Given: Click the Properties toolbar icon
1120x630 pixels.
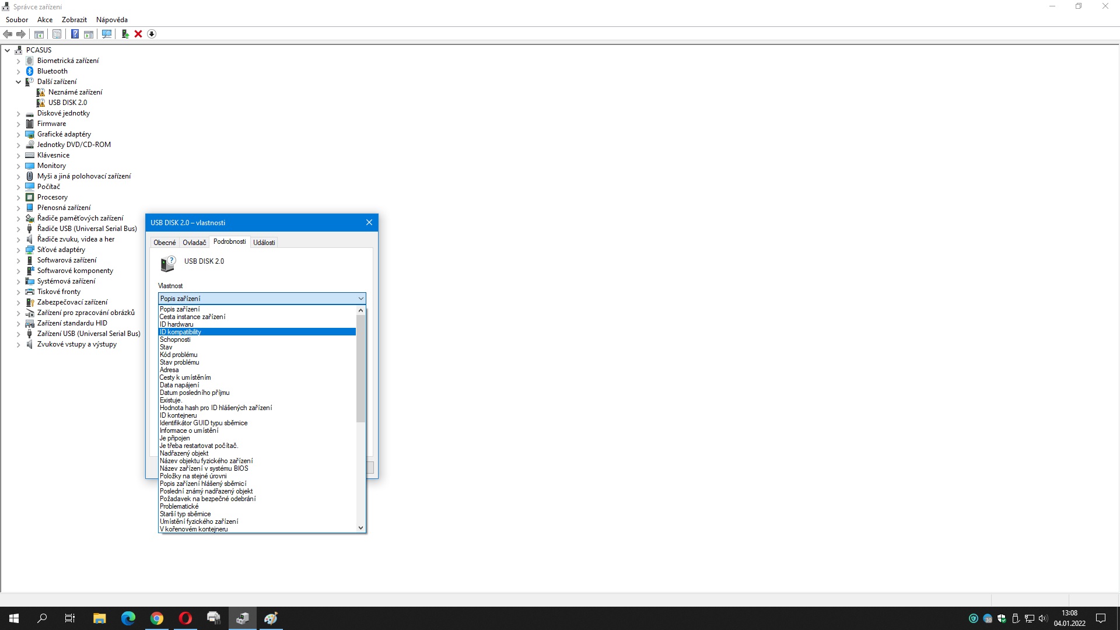Looking at the screenshot, I should pos(57,34).
